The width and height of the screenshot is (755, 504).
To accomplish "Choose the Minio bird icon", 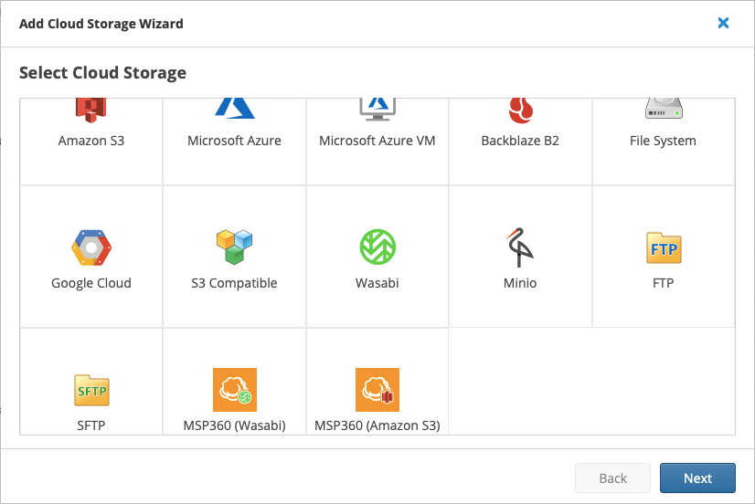I will pyautogui.click(x=520, y=247).
